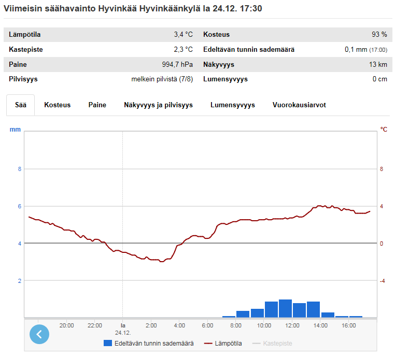Click the 12:00 time axis label
Screen dimensions: 395x357
pos(292,325)
